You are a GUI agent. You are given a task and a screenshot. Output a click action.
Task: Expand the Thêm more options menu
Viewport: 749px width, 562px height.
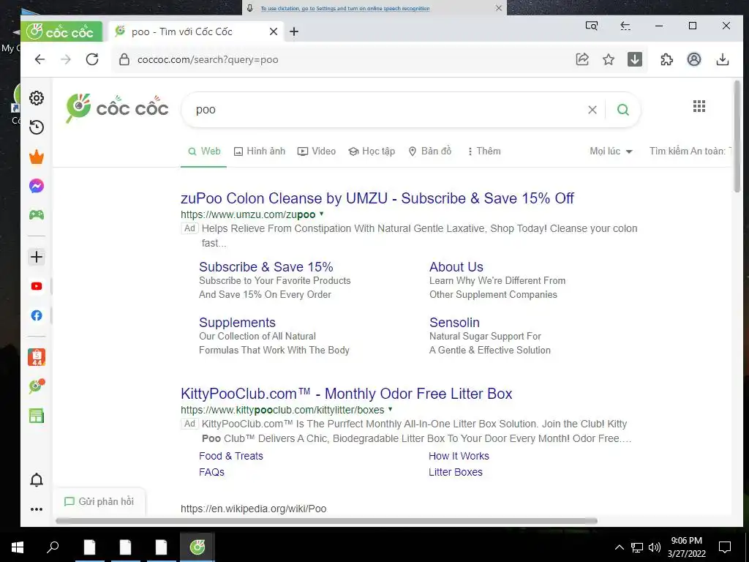(484, 151)
